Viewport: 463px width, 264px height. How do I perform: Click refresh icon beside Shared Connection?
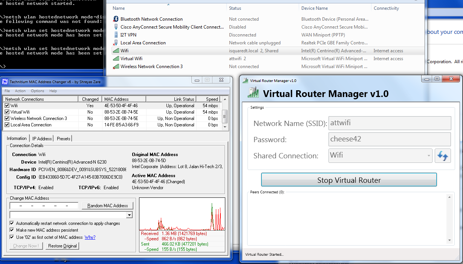pyautogui.click(x=443, y=156)
